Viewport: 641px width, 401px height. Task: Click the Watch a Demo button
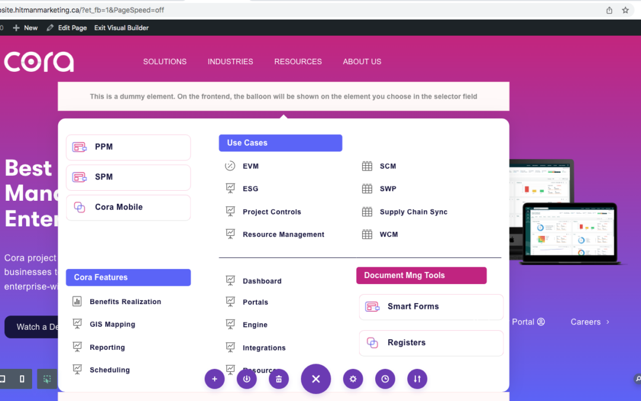(x=31, y=327)
